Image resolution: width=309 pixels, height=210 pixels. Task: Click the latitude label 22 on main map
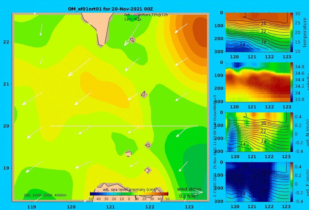tap(6, 42)
